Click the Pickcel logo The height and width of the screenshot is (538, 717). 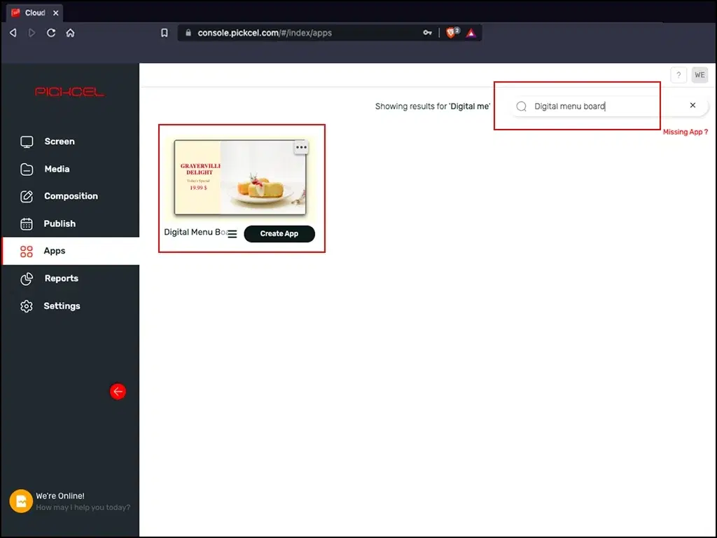coord(70,90)
